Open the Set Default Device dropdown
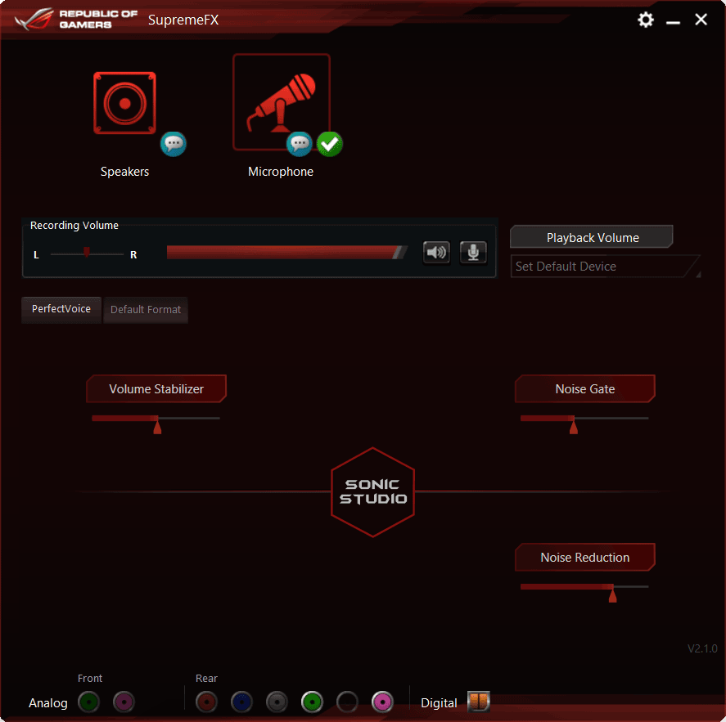The width and height of the screenshot is (726, 722). (606, 267)
